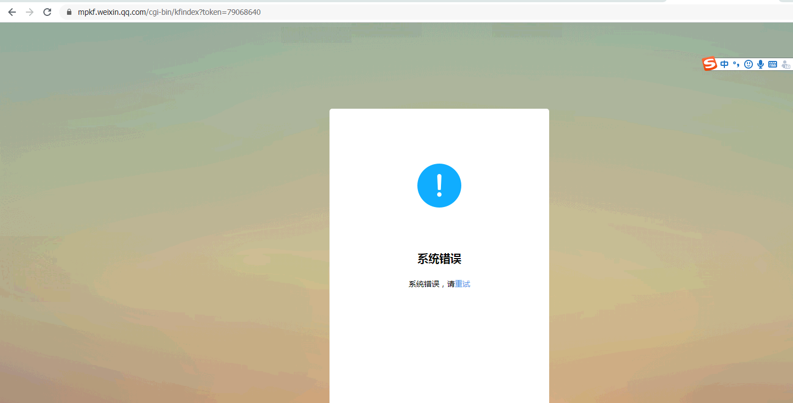This screenshot has width=793, height=403.
Task: Navigate back with the browser arrow
Action: 12,12
